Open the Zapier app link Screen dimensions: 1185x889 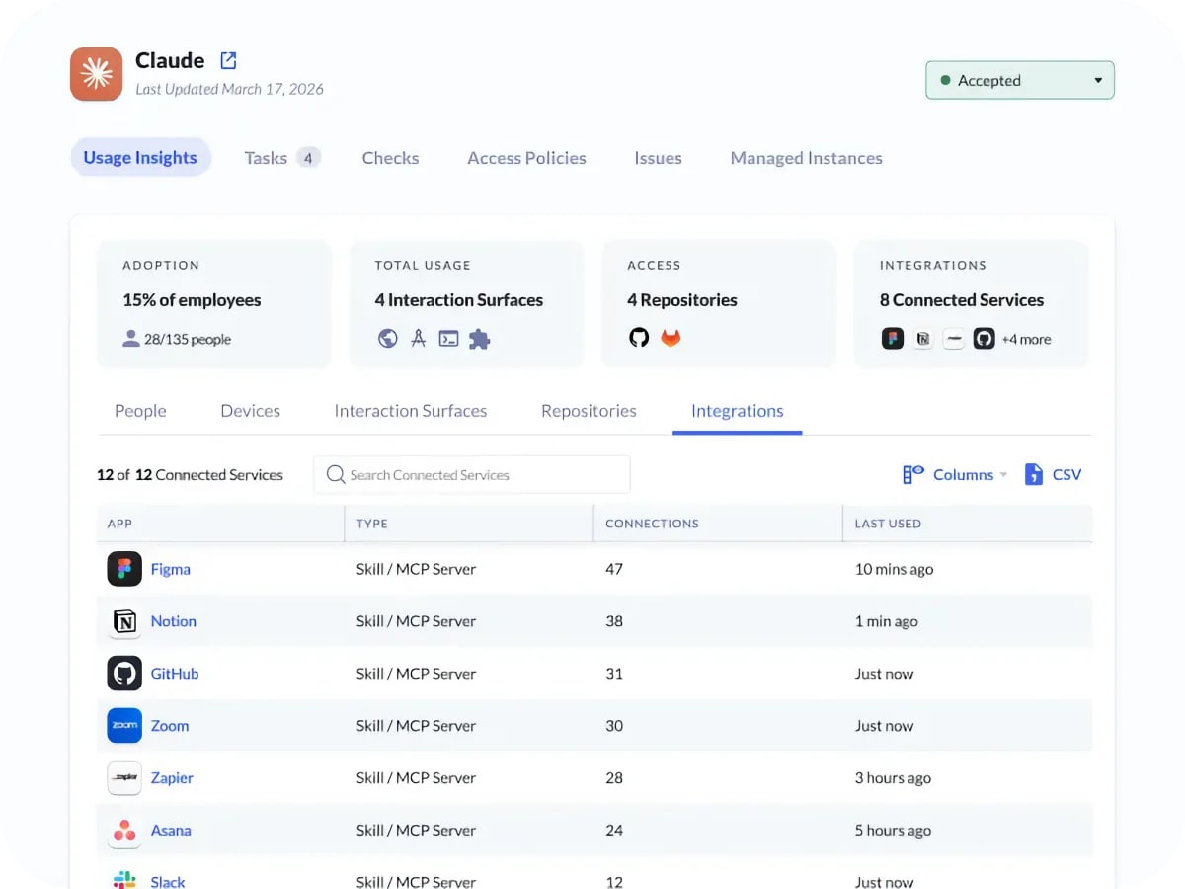(x=172, y=778)
